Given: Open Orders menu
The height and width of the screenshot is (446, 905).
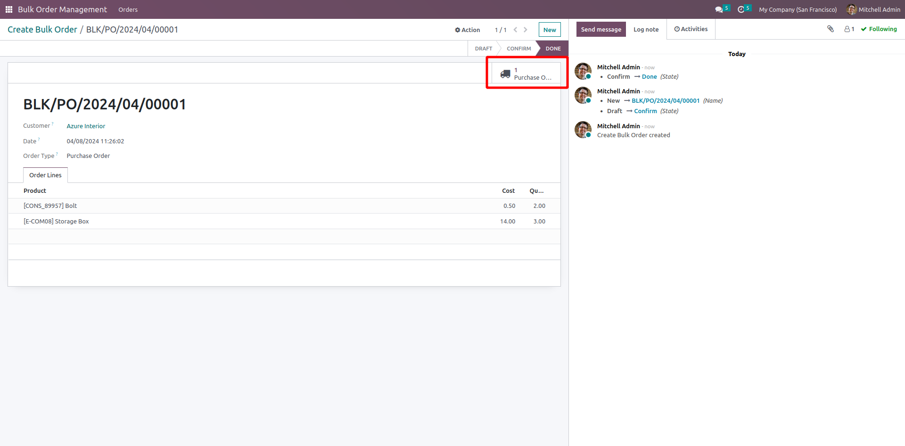Looking at the screenshot, I should (x=128, y=9).
